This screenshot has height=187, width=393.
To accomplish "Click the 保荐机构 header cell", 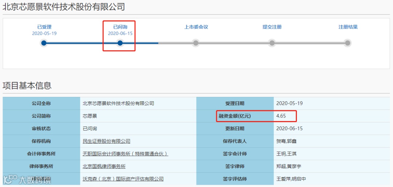I will [41, 141].
